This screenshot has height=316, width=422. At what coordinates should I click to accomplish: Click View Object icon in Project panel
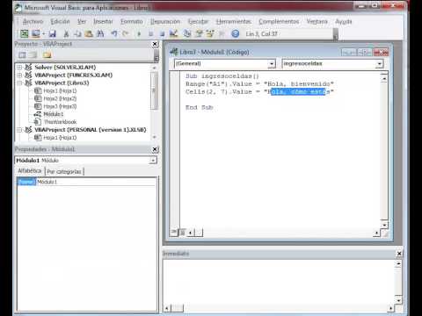coord(33,54)
